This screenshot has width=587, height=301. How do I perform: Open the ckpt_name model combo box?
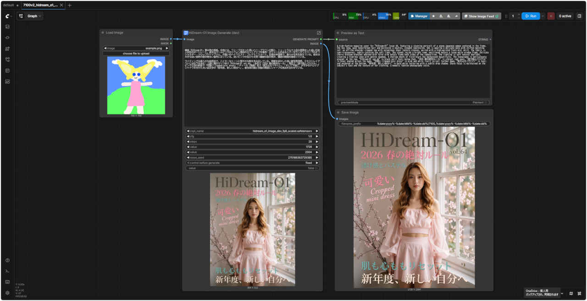[252, 131]
